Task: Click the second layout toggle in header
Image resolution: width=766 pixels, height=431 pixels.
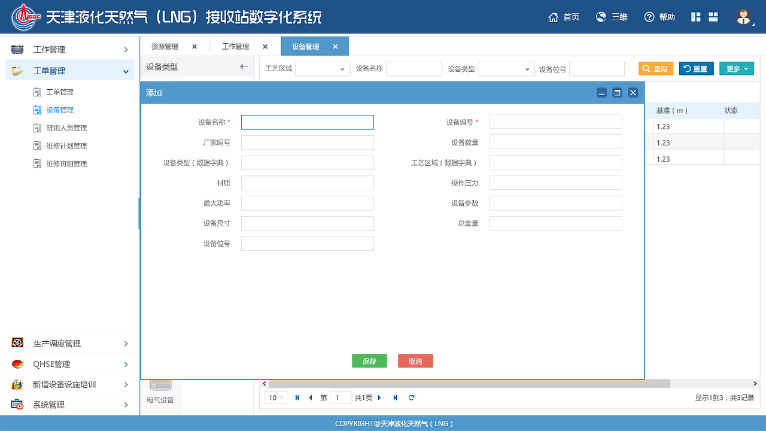Action: click(x=713, y=17)
